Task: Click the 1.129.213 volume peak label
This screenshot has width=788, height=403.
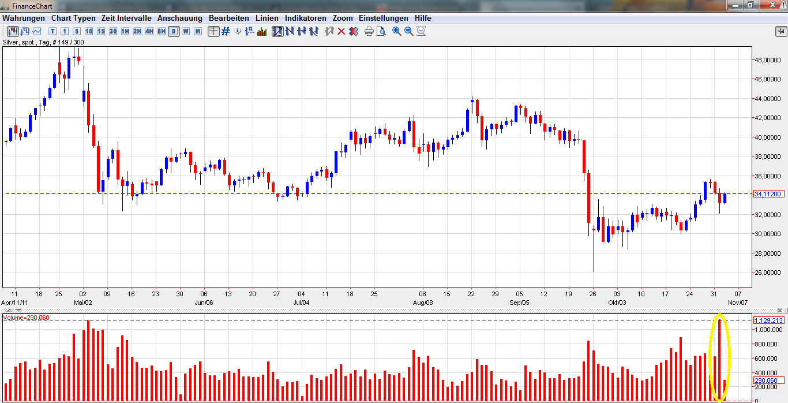Action: point(768,320)
